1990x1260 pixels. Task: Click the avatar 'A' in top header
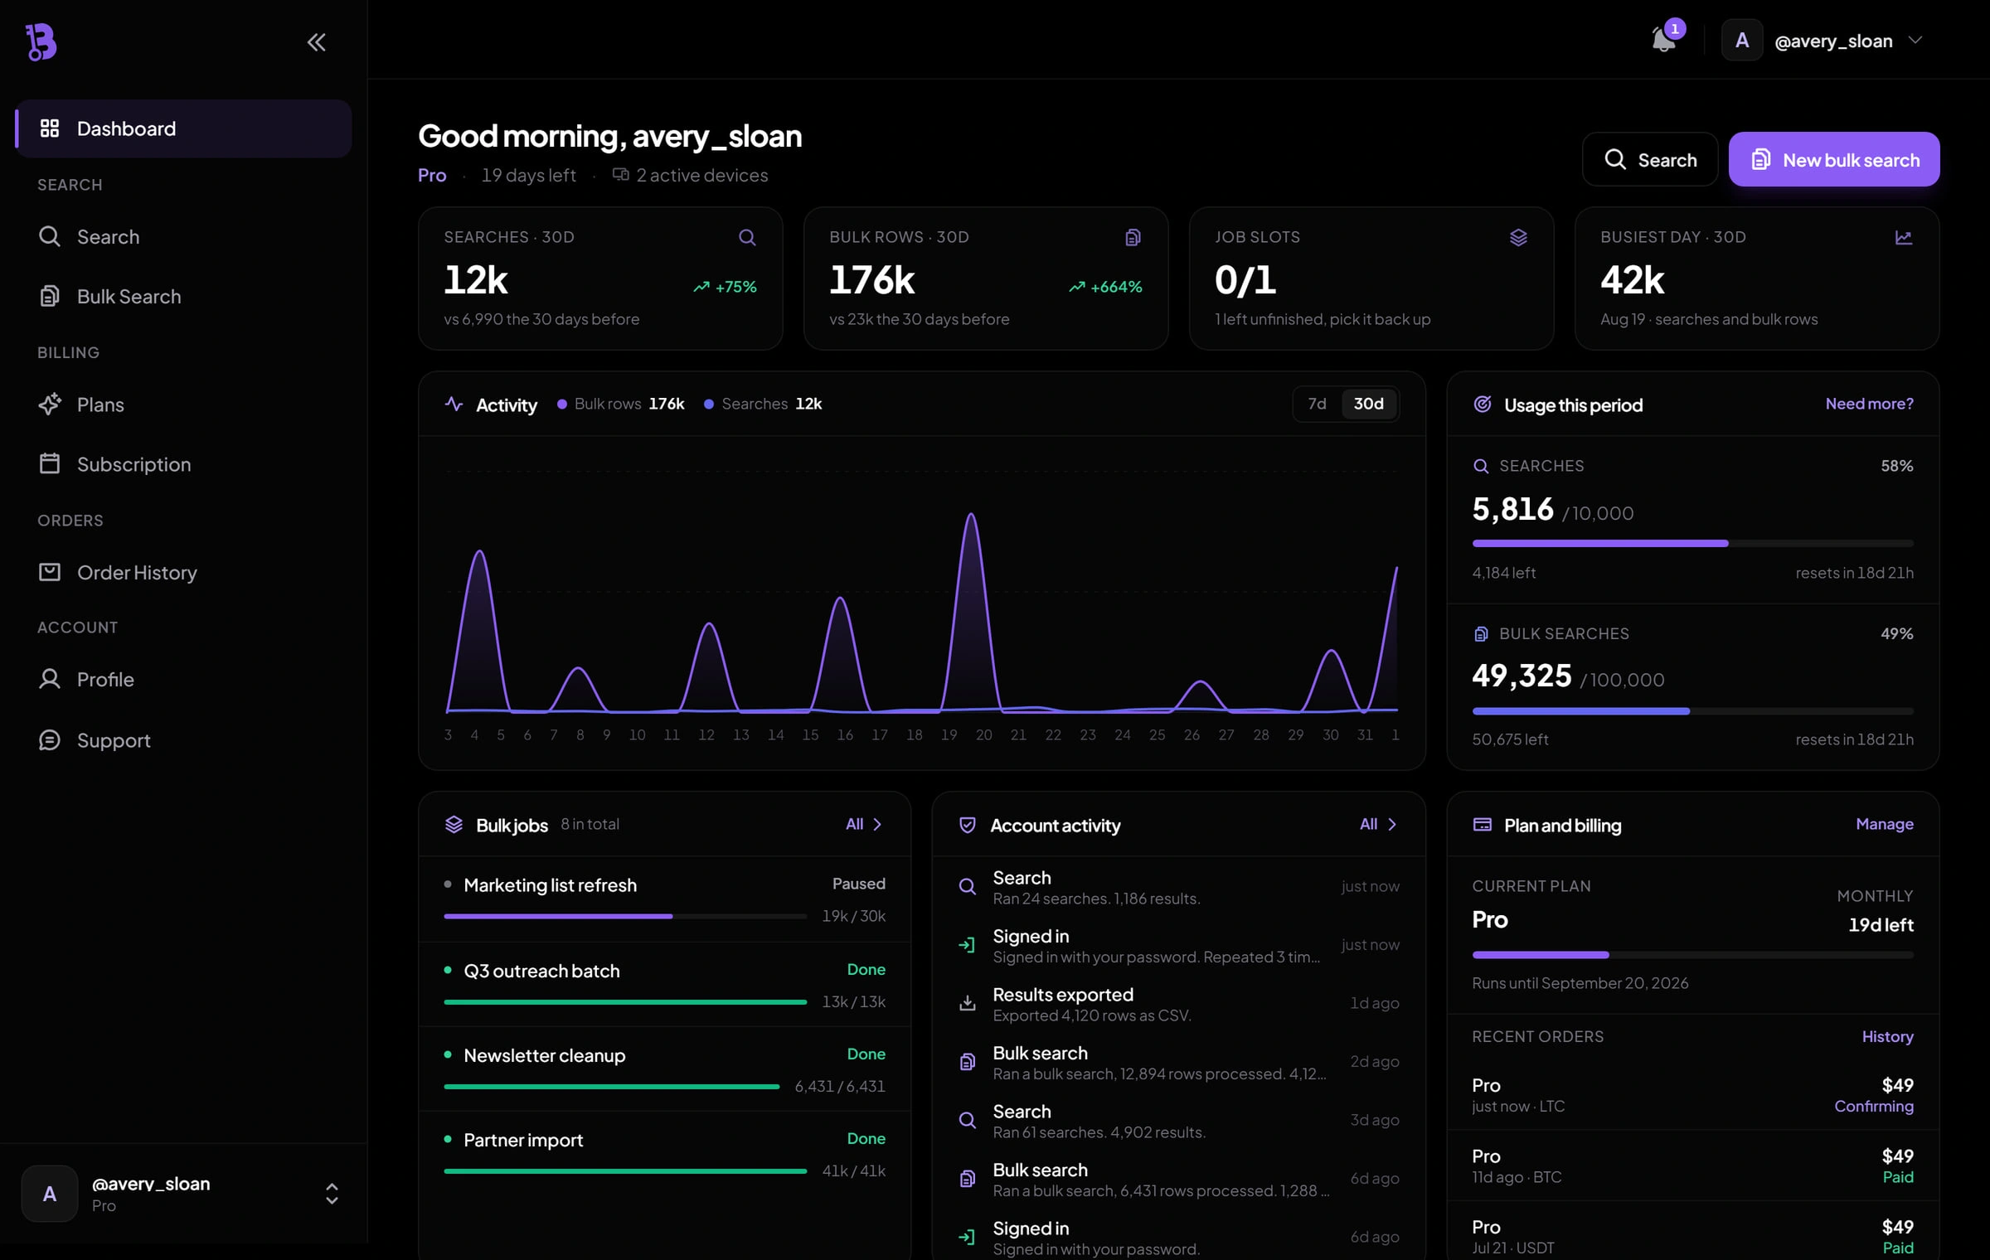(1742, 41)
